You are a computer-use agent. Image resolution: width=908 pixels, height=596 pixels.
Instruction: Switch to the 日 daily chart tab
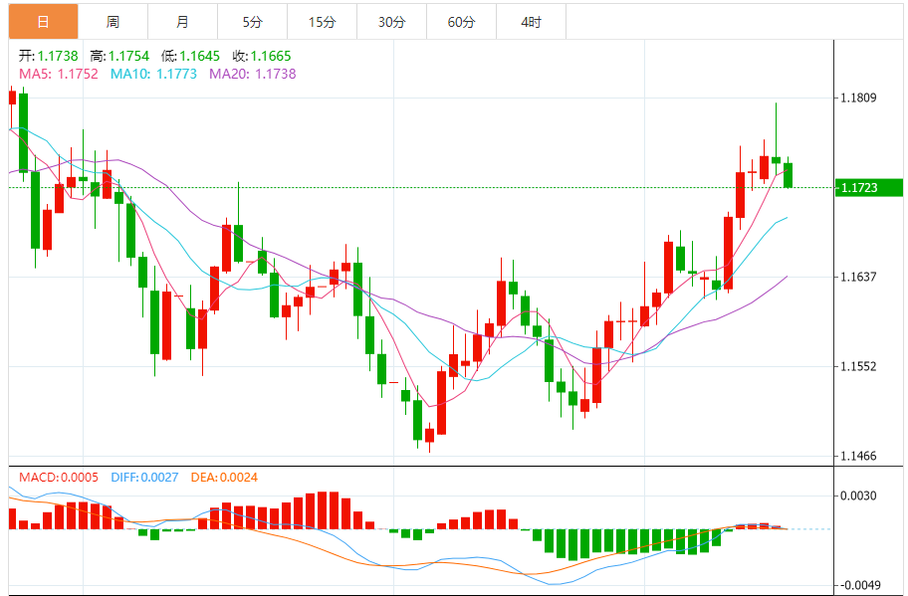coord(43,21)
